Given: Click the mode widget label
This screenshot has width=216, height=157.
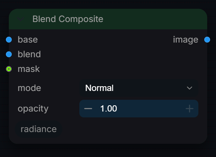Looking at the screenshot, I should pos(29,88).
